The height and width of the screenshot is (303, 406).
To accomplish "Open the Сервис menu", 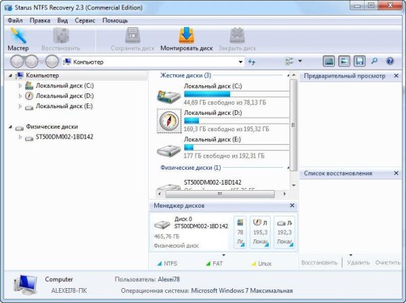I will pyautogui.click(x=85, y=20).
